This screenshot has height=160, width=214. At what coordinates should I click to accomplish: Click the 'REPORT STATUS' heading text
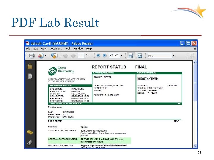[x=109, y=67]
